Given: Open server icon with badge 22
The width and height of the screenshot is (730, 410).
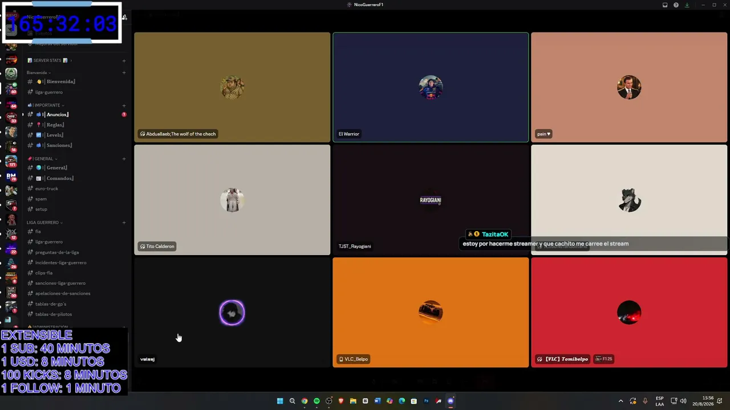Looking at the screenshot, I should pos(11,249).
